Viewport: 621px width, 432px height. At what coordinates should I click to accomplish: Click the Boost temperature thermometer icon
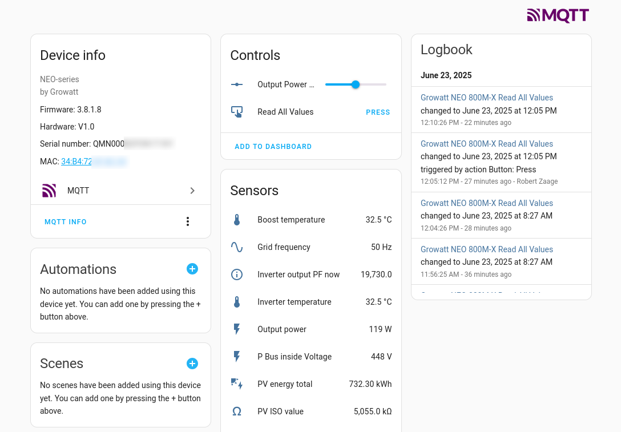tap(237, 220)
